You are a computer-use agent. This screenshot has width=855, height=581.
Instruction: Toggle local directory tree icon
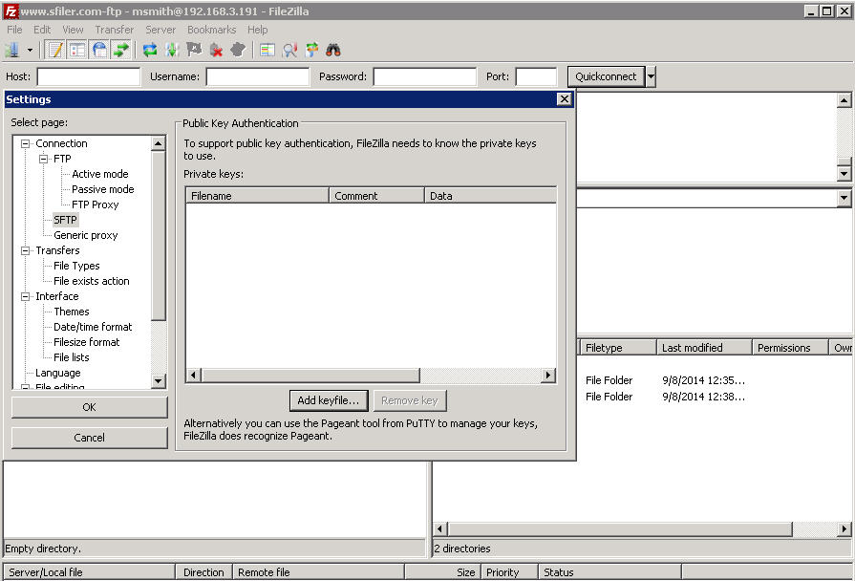(76, 51)
